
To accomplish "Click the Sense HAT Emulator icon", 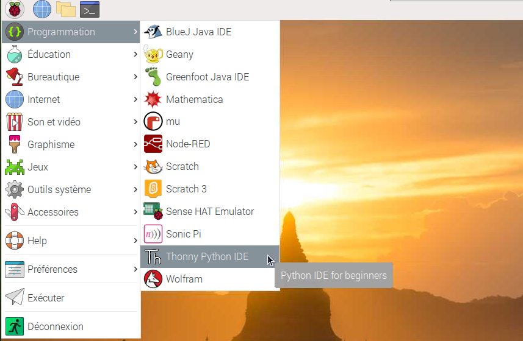I will [153, 211].
